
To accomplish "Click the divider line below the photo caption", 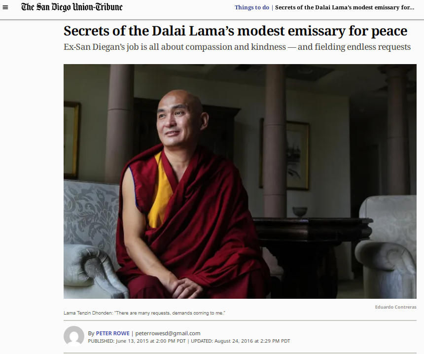I will (x=240, y=320).
